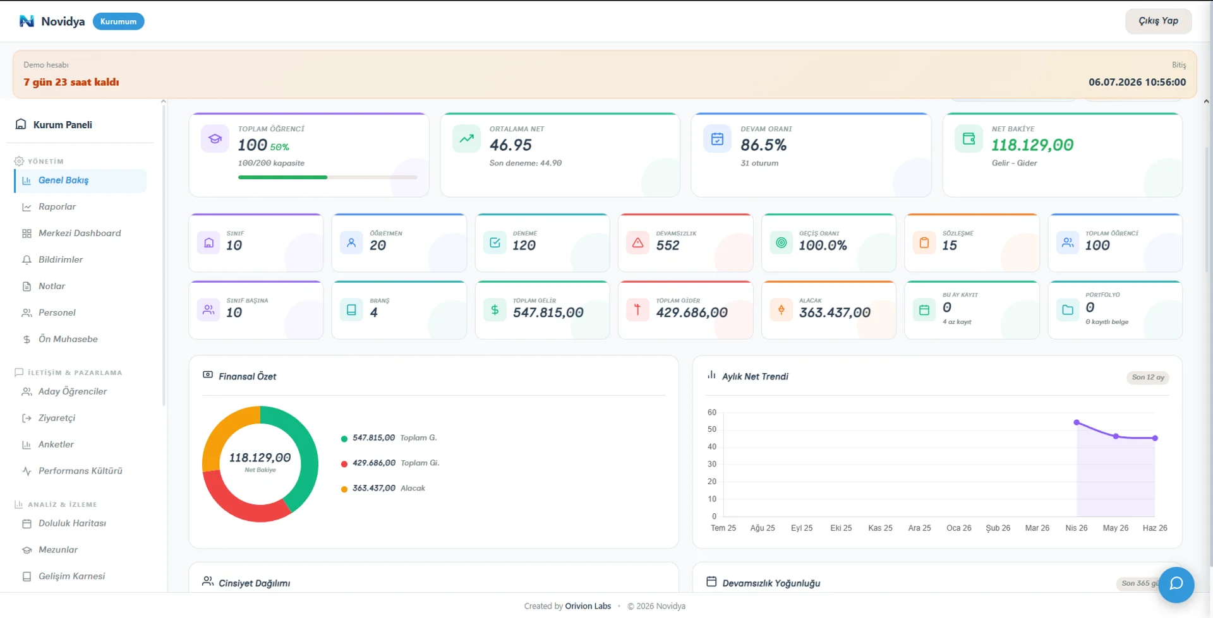Image resolution: width=1213 pixels, height=618 pixels.
Task: Click the Çıkış Yap button
Action: pyautogui.click(x=1158, y=21)
